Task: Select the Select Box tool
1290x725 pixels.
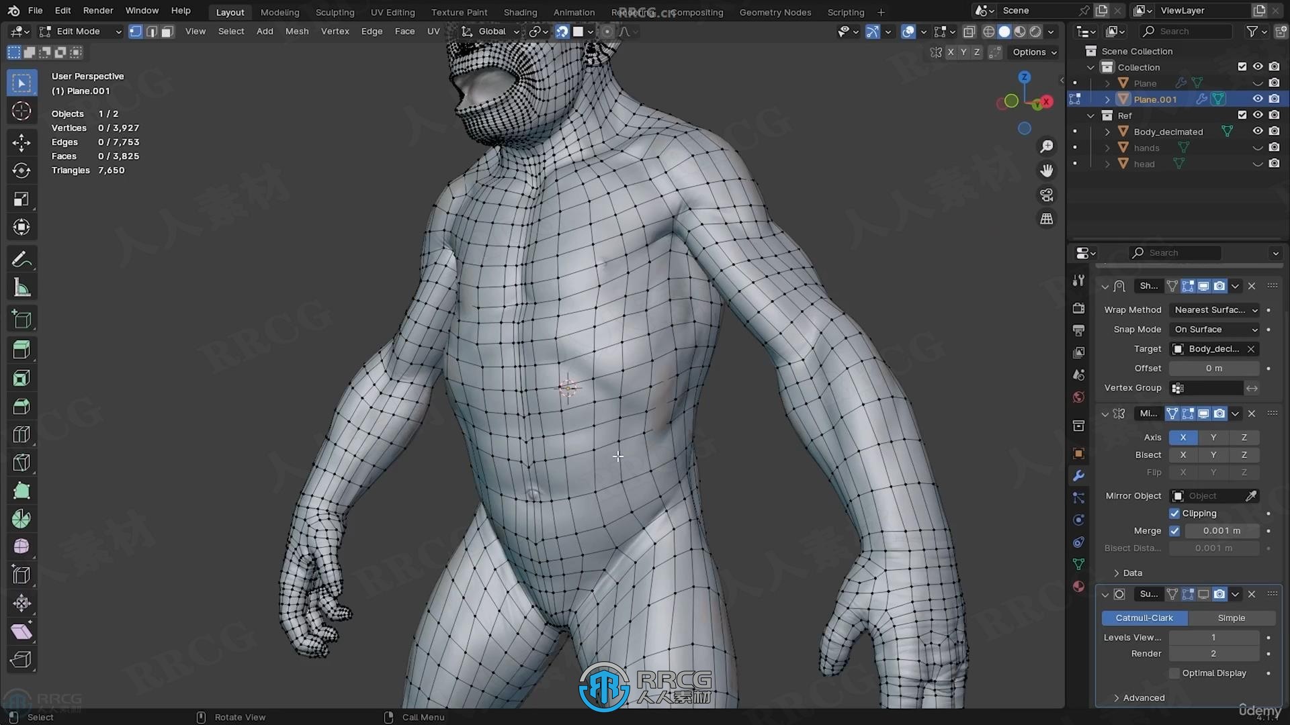Action: click(x=21, y=83)
